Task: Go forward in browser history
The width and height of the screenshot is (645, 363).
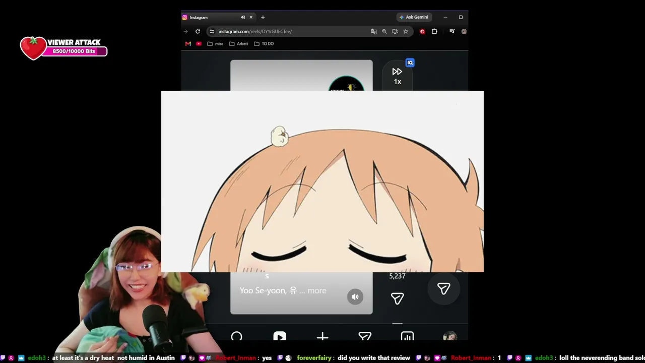Action: 186,31
